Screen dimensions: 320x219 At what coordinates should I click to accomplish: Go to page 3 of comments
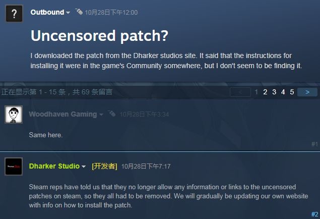(274, 92)
